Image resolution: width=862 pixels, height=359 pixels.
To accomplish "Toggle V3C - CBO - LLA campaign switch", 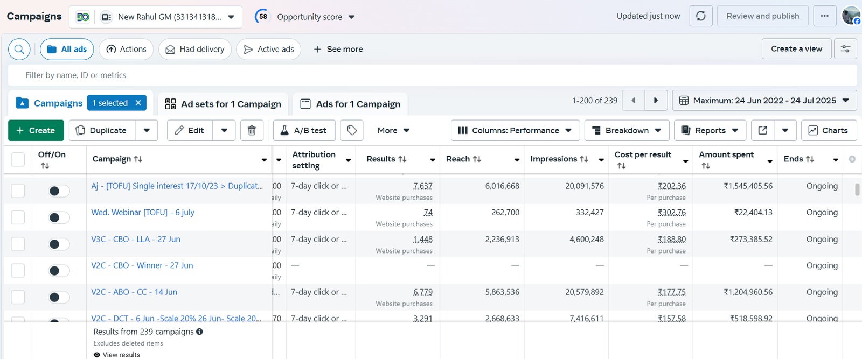I will pos(59,244).
